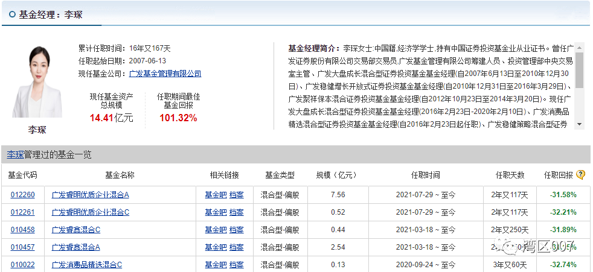Click the 规模（亿元） column header
This screenshot has height=272, width=593.
[336, 175]
